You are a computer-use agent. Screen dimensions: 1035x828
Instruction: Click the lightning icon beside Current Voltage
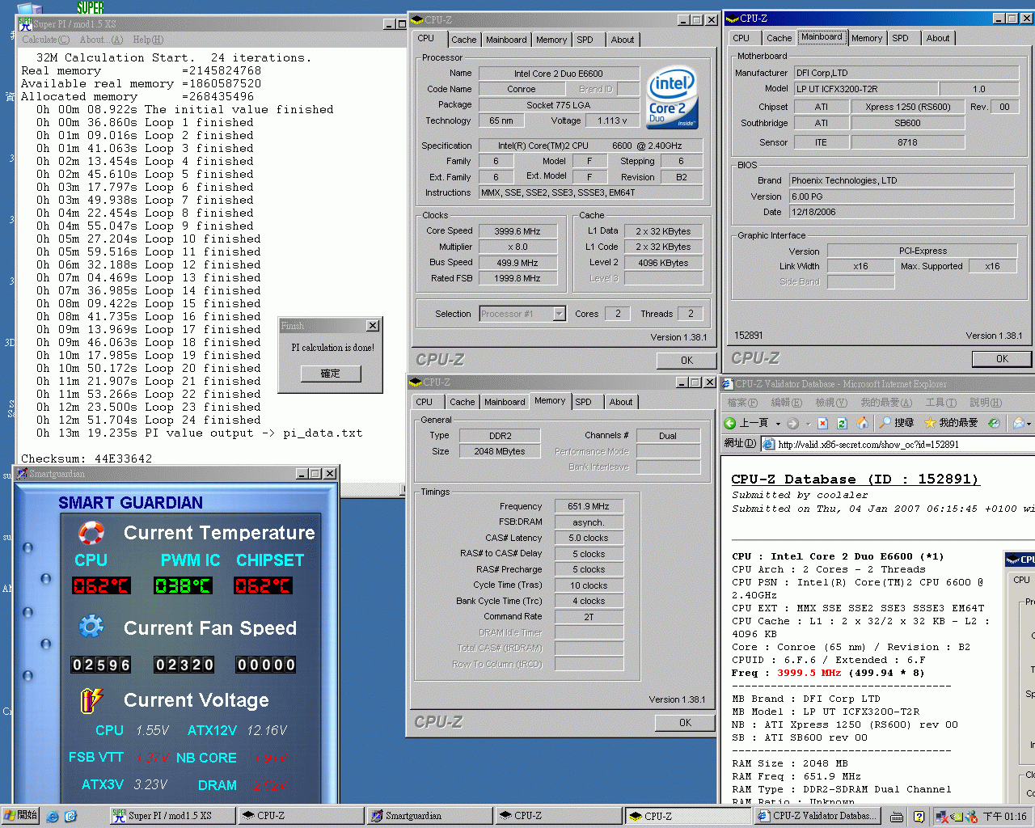tap(91, 700)
